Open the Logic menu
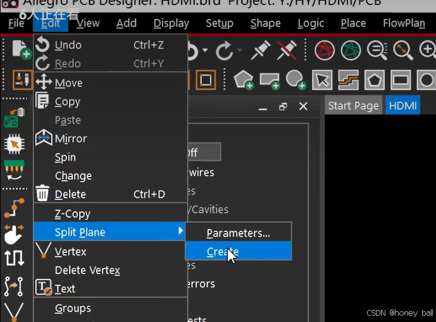The width and height of the screenshot is (436, 322). pos(311,23)
